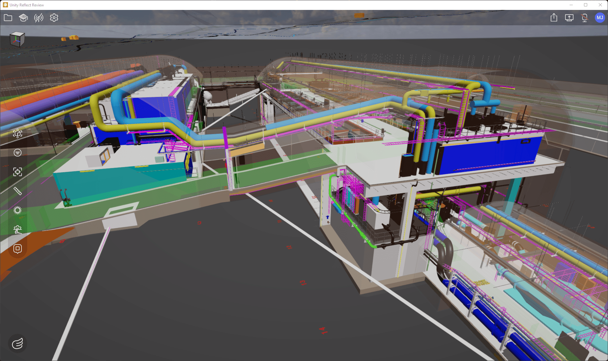The width and height of the screenshot is (608, 361).
Task: Click the orientation view cube
Action: (17, 39)
